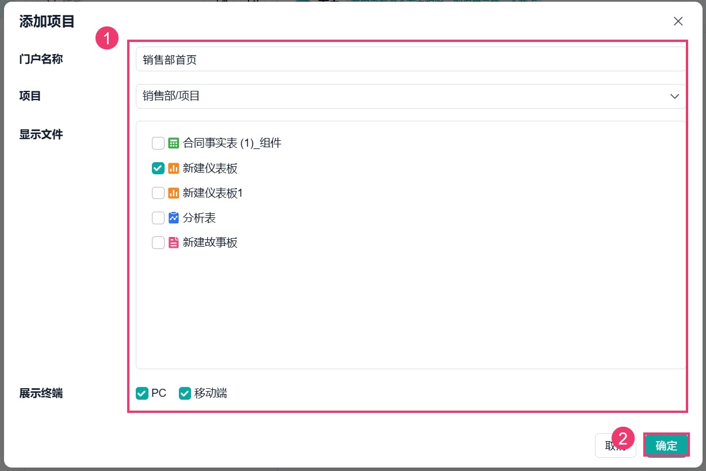706x471 pixels.
Task: Check the 新建故事板 checkbox
Action: 158,243
